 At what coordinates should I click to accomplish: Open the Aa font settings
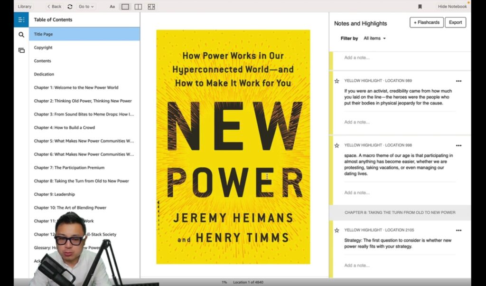coord(112,7)
